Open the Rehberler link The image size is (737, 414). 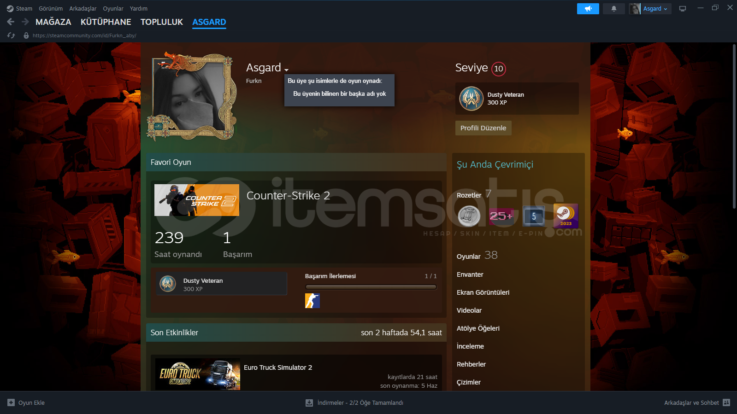point(471,364)
